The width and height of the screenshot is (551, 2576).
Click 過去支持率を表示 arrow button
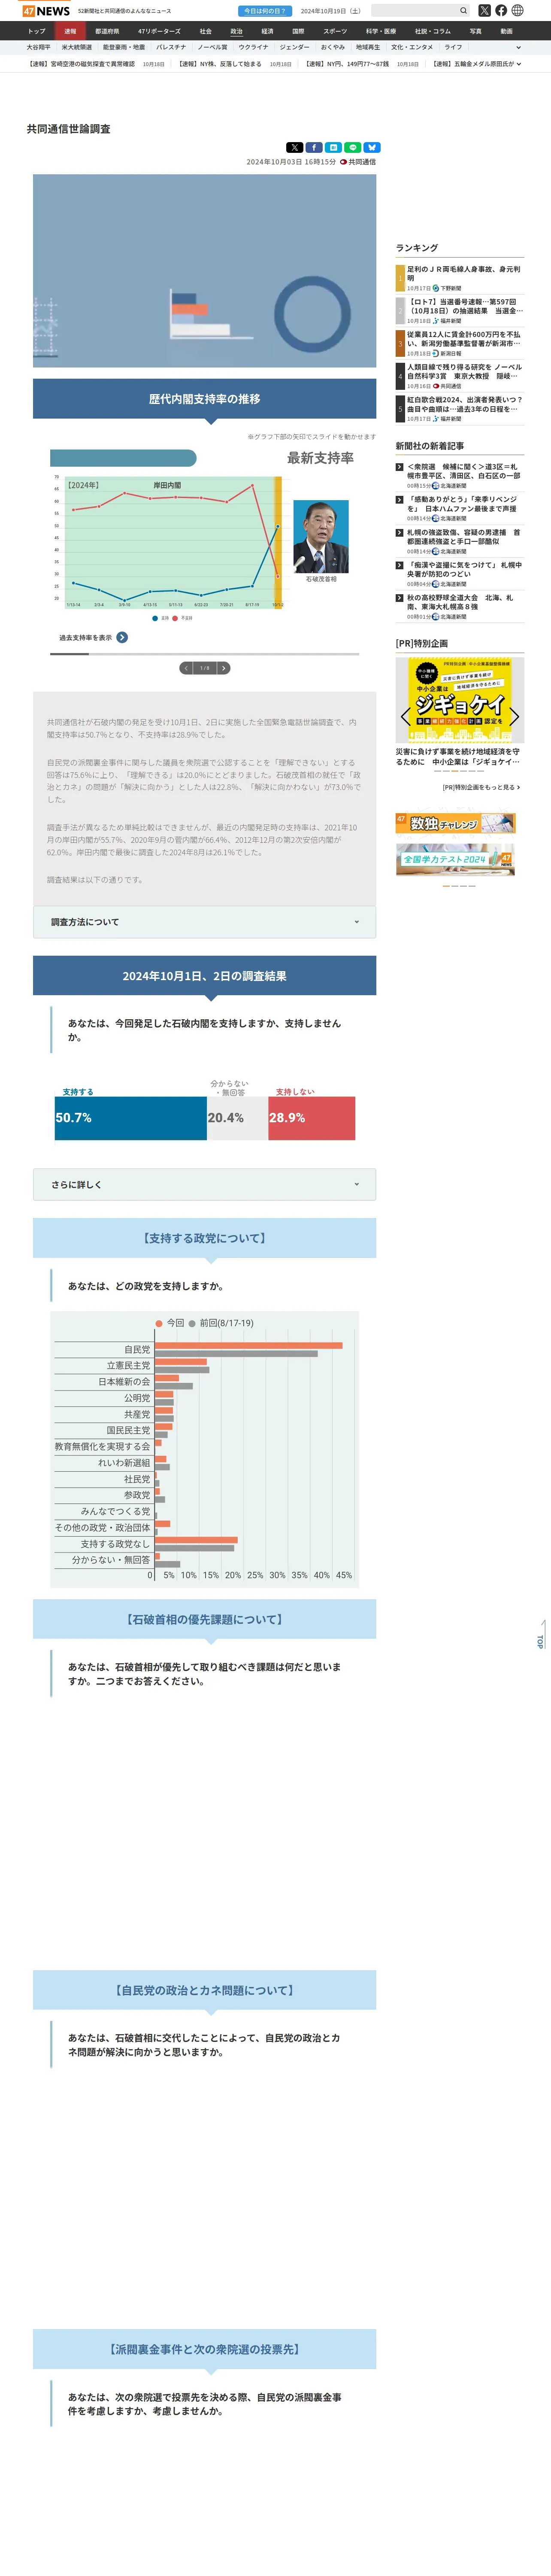pyautogui.click(x=122, y=637)
